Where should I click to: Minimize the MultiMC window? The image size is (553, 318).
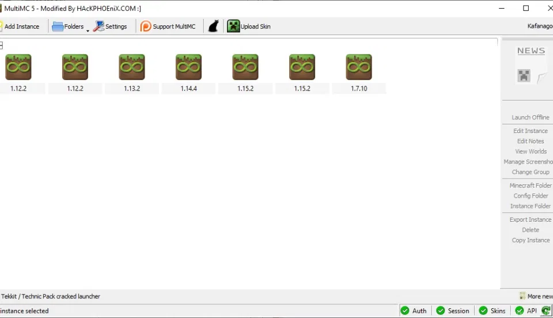502,8
